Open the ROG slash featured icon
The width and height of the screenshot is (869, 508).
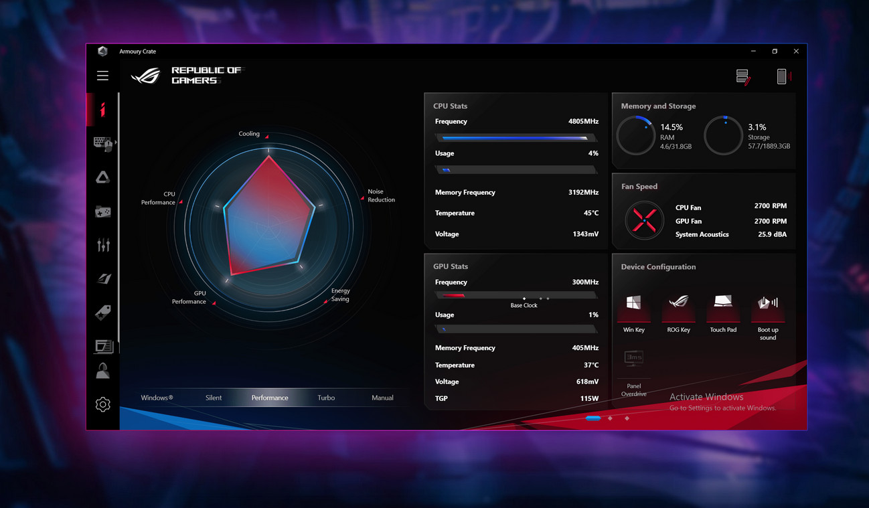point(103,278)
